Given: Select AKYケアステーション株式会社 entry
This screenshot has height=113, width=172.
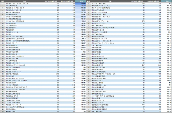Looking at the screenshot, I should tap(103, 96).
